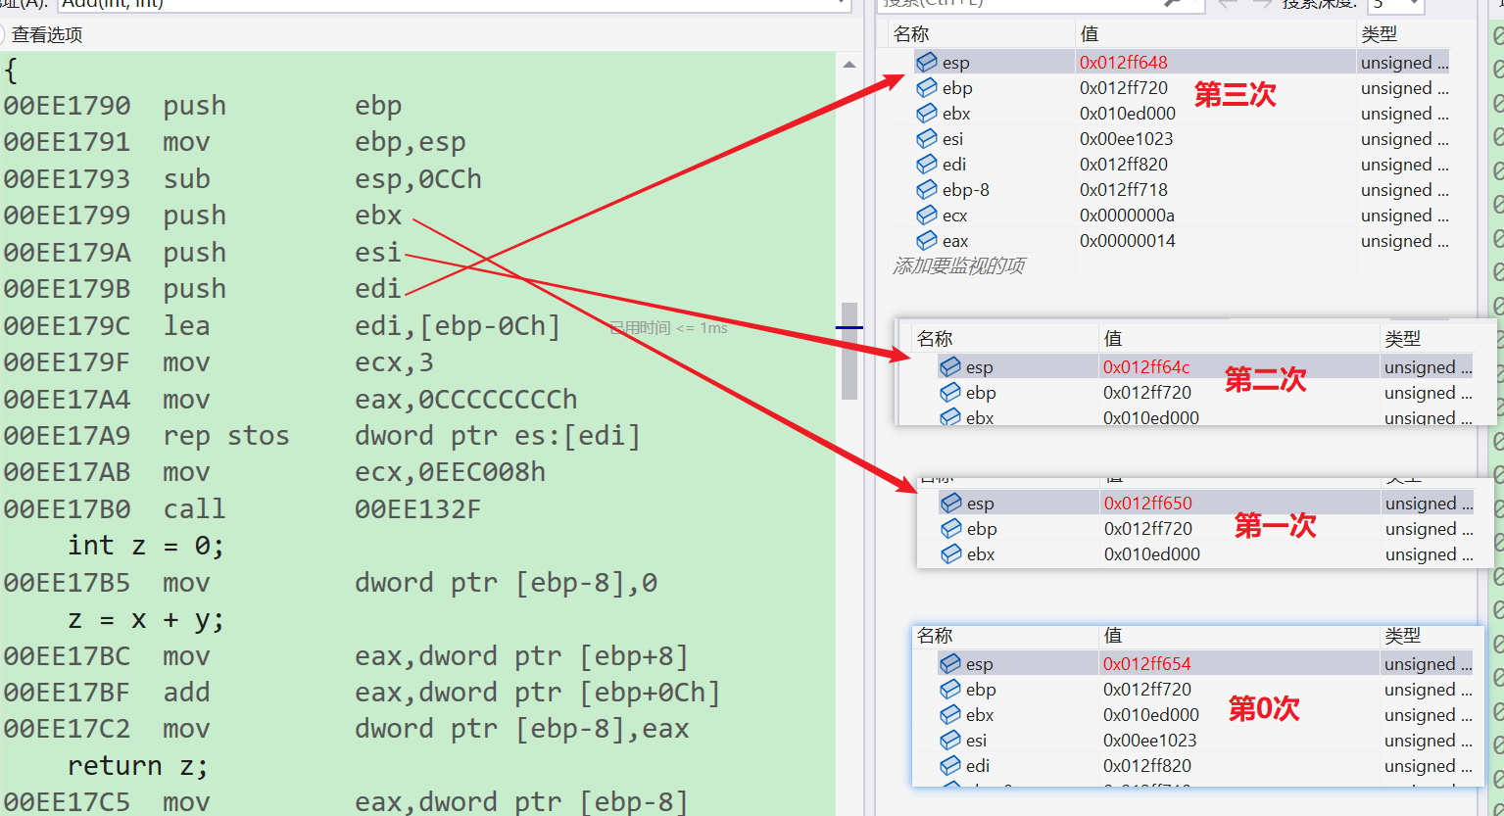This screenshot has width=1504, height=816.
Task: Click the disassembly scrollbar up arrow
Action: tap(849, 65)
